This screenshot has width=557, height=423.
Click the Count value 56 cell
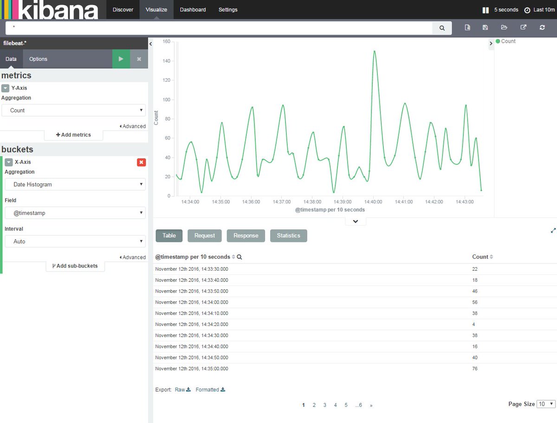[475, 302]
